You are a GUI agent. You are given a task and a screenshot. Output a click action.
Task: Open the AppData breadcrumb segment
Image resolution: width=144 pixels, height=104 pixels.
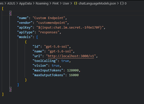[x=25, y=4]
